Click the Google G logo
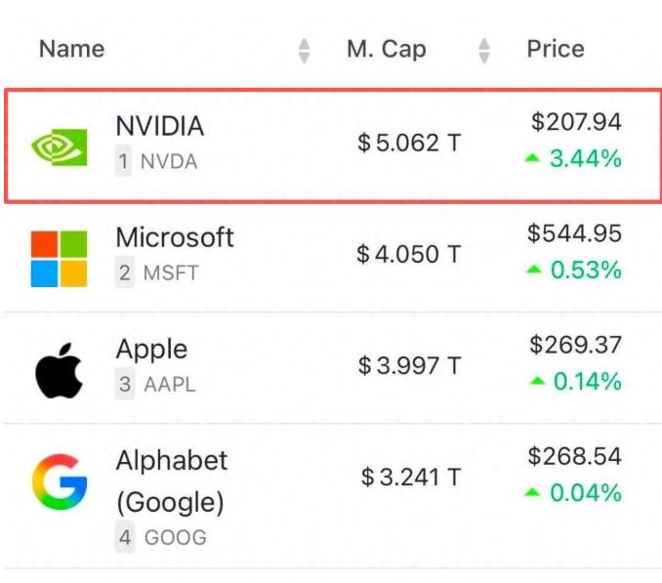 (59, 481)
